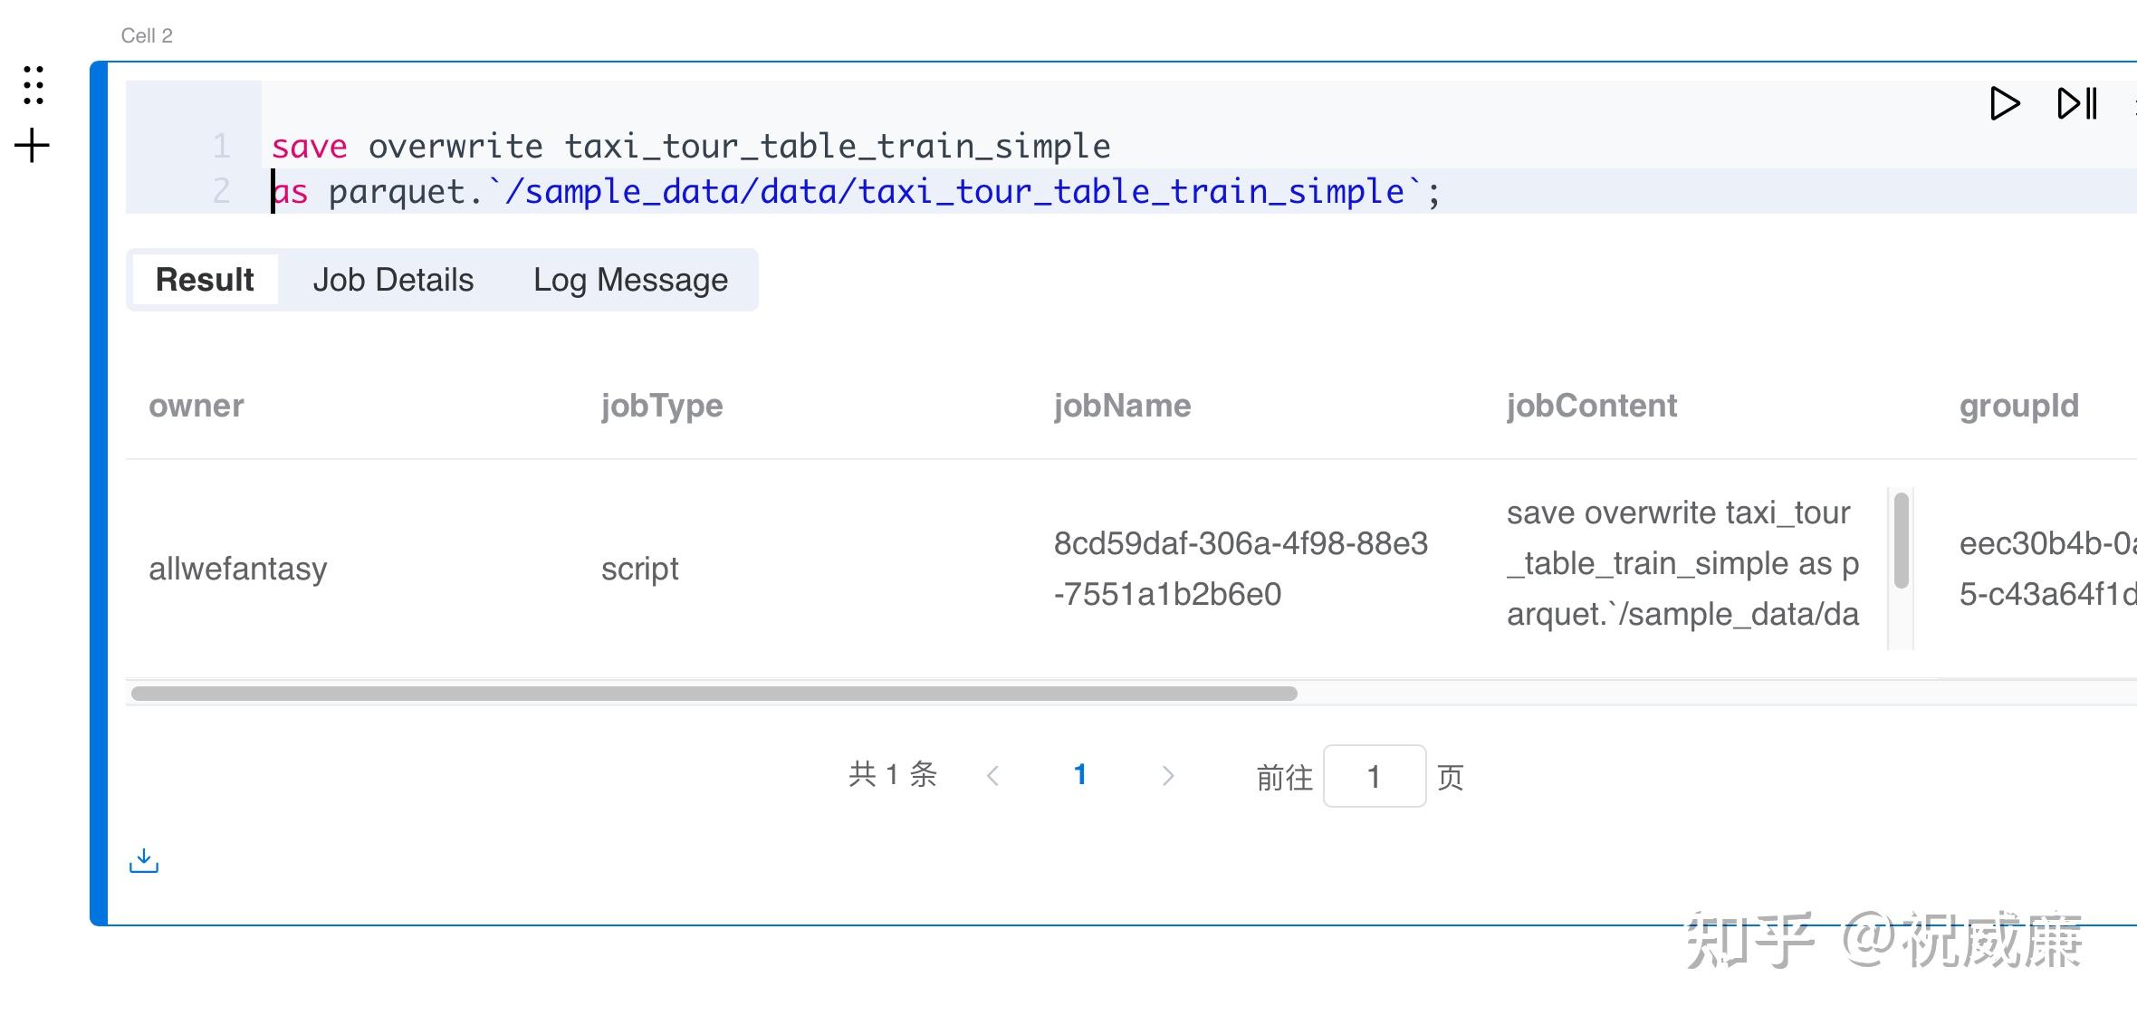This screenshot has width=2137, height=1025.
Task: Click the 前往 page number field
Action: coord(1374,776)
